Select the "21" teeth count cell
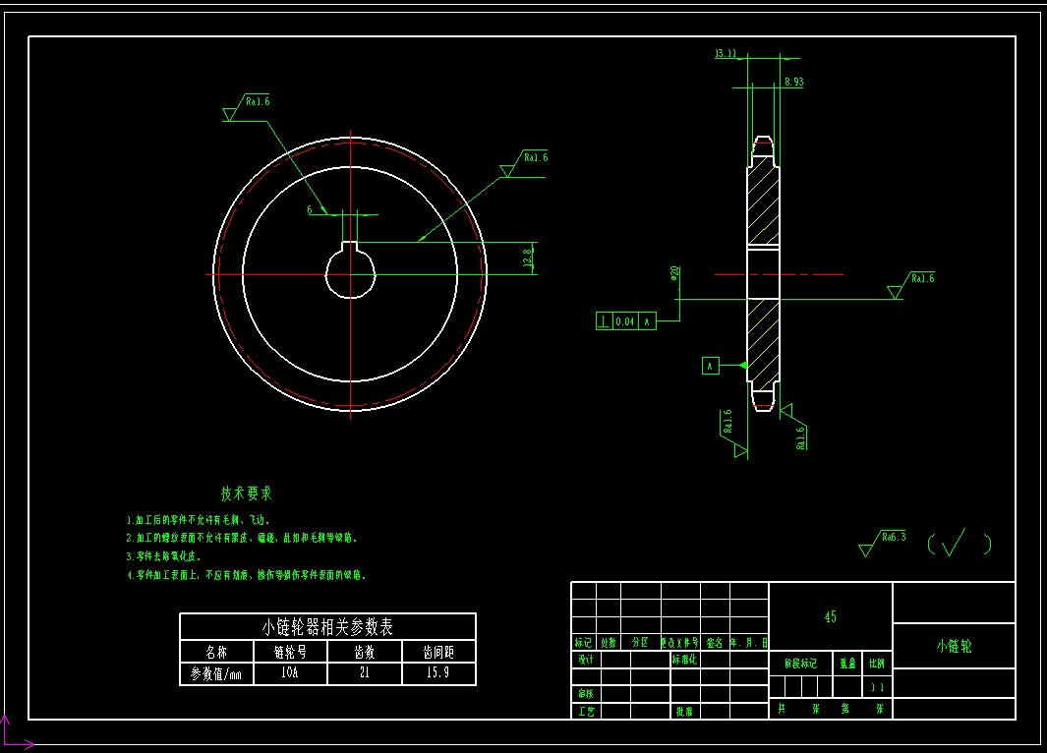 (x=365, y=673)
